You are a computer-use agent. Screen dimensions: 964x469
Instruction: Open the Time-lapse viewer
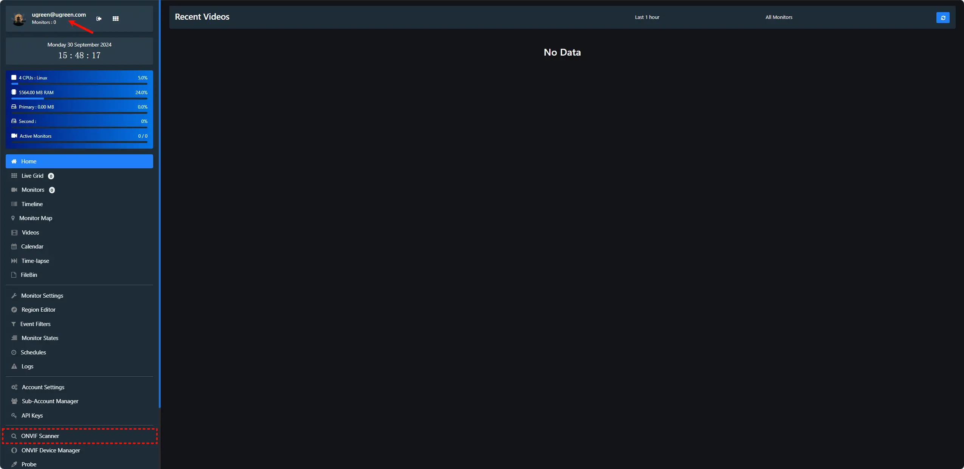pyautogui.click(x=35, y=261)
